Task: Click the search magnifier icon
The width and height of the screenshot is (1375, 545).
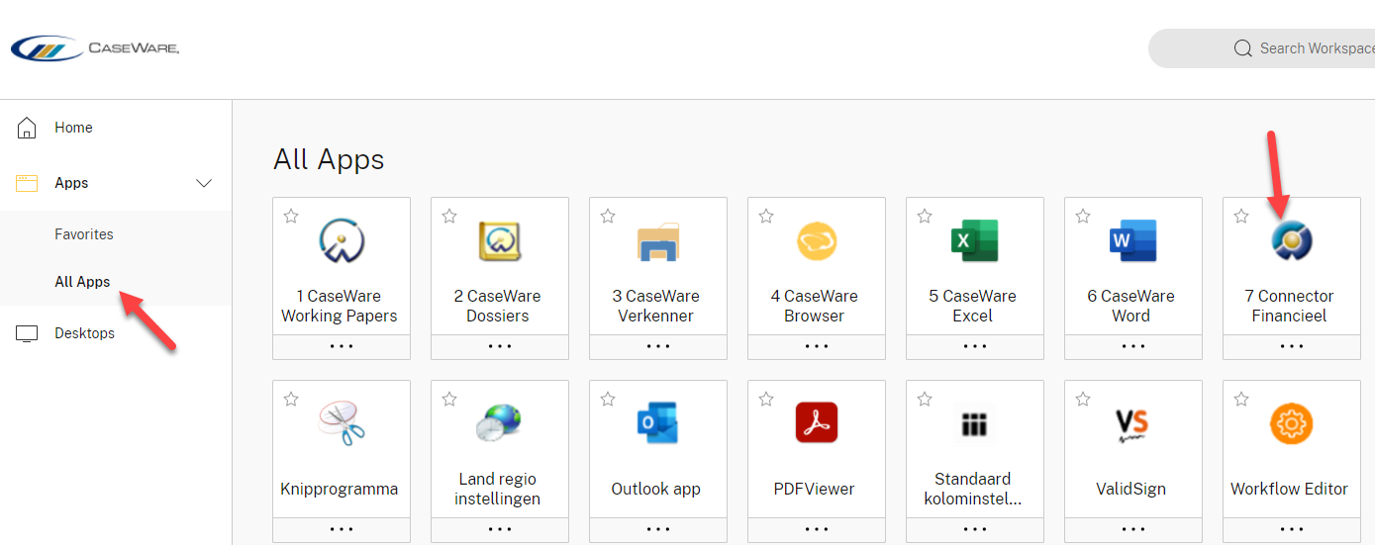Action: pos(1243,48)
